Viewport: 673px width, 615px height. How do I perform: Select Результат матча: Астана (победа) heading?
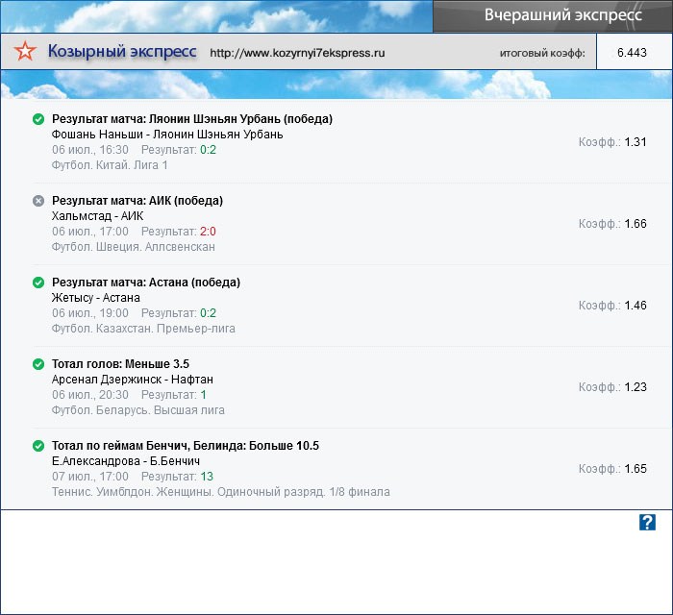[146, 283]
